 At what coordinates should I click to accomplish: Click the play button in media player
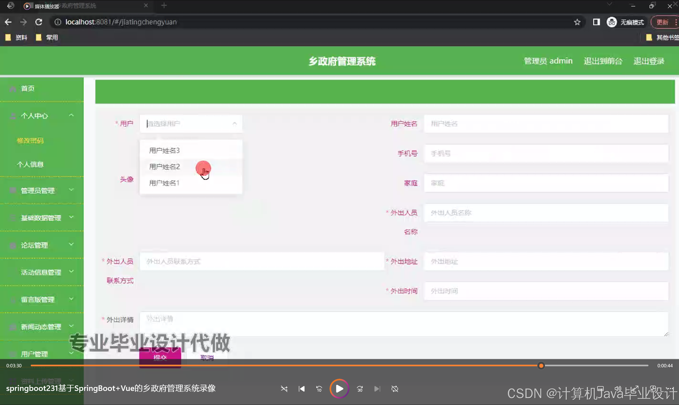[339, 389]
